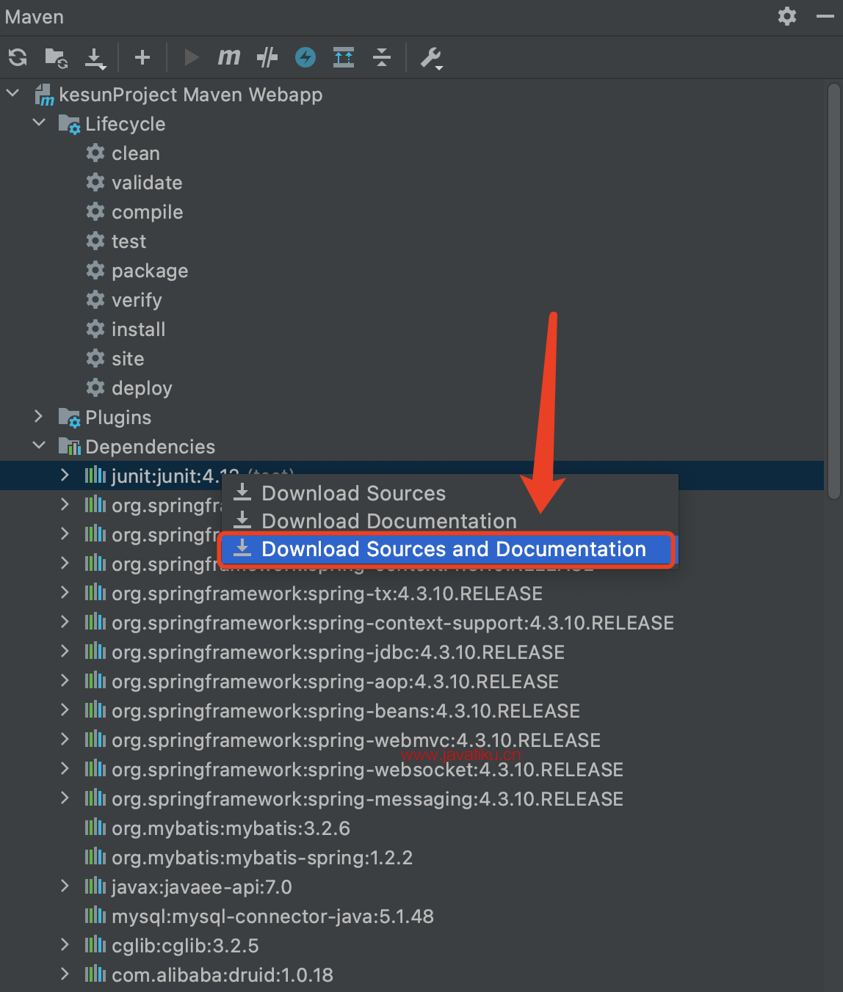843x992 pixels.
Task: Collapse all tree nodes via toolbar icon
Action: (382, 57)
